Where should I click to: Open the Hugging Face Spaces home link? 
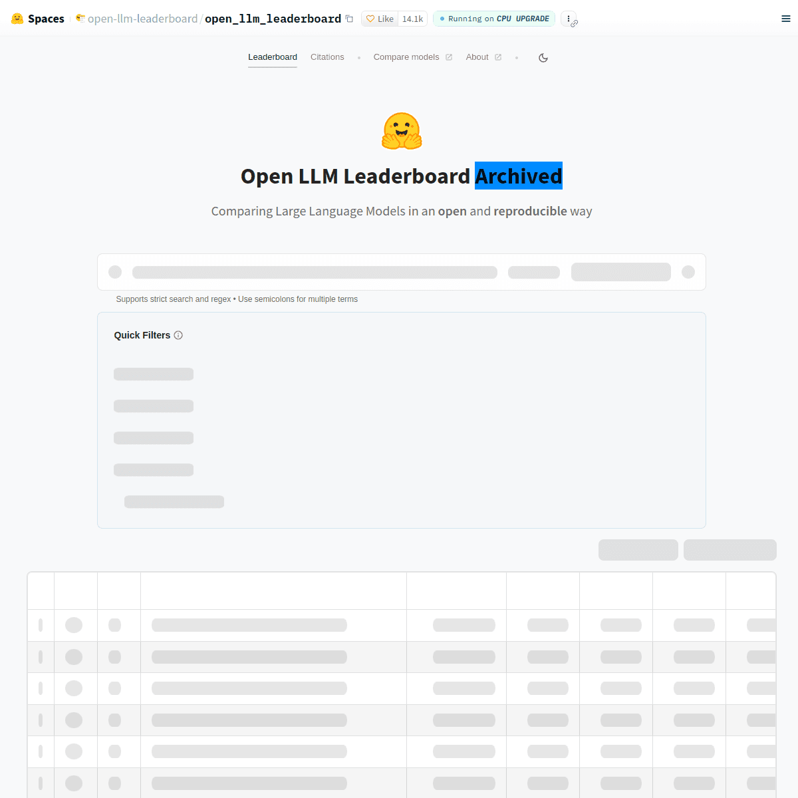[38, 19]
